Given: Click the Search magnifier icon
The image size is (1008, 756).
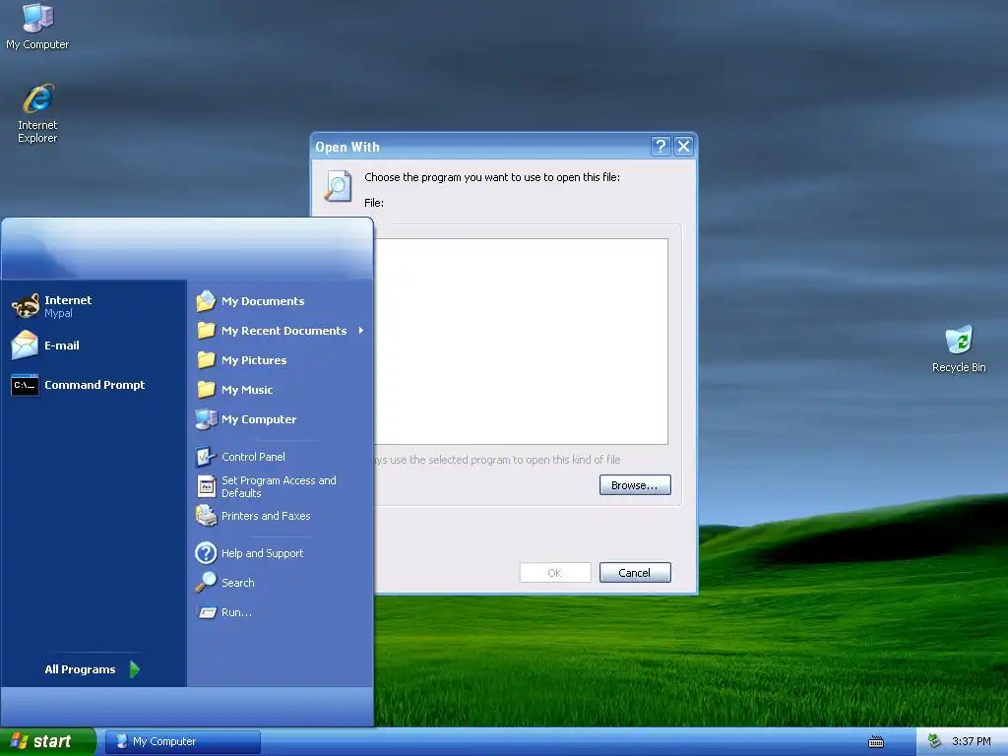Looking at the screenshot, I should tap(206, 583).
